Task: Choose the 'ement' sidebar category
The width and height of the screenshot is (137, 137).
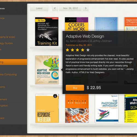Action: 13,99
